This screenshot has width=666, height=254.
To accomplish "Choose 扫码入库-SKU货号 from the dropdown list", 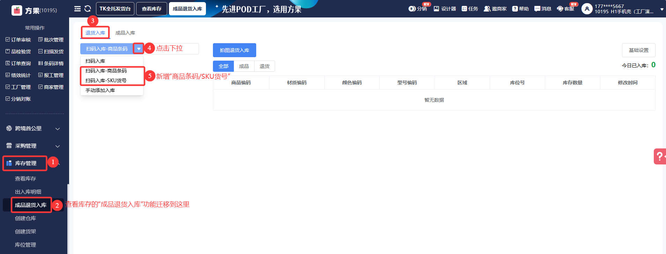I will pyautogui.click(x=112, y=80).
